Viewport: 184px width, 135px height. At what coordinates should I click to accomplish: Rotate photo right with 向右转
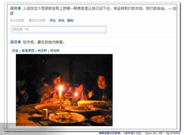55,51
